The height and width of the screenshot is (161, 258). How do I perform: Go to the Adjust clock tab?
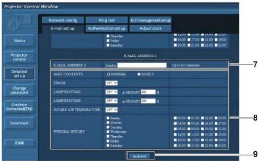[x=150, y=28]
